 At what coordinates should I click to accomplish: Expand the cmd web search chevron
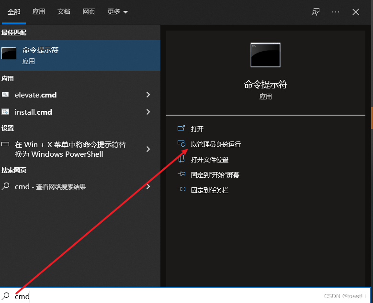[148, 187]
